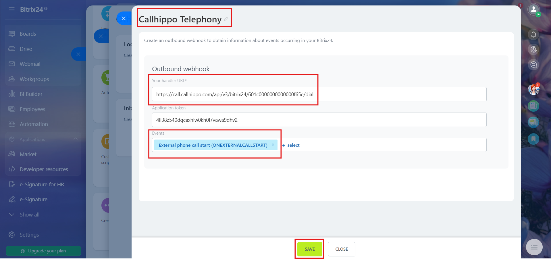Click the Events input area
This screenshot has height=259, width=551.
tap(319, 145)
